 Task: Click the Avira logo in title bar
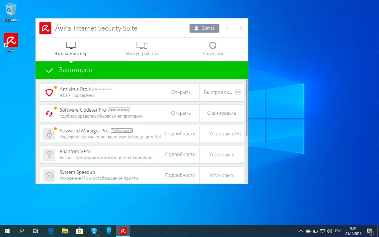coord(45,28)
